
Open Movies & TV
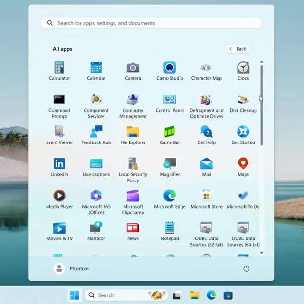coord(59,231)
